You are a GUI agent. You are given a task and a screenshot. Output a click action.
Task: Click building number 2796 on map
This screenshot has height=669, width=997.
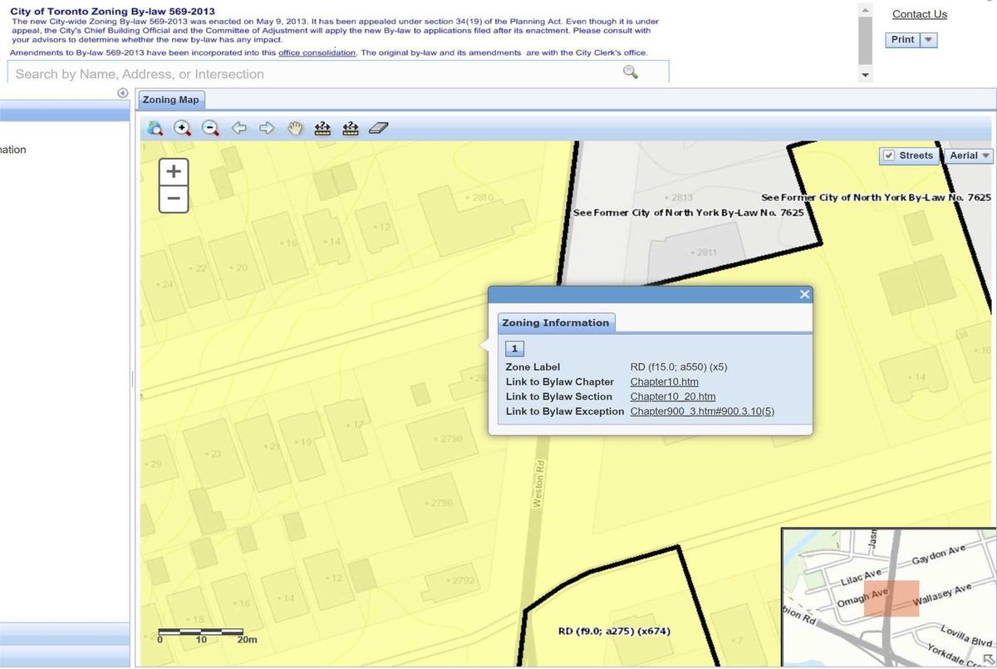[x=440, y=503]
